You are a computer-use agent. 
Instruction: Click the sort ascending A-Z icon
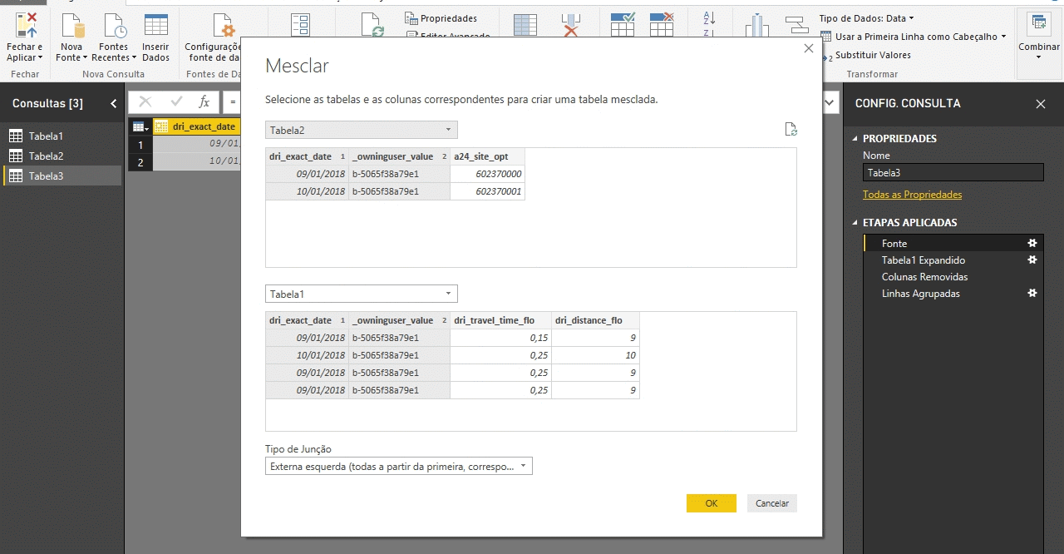click(709, 17)
